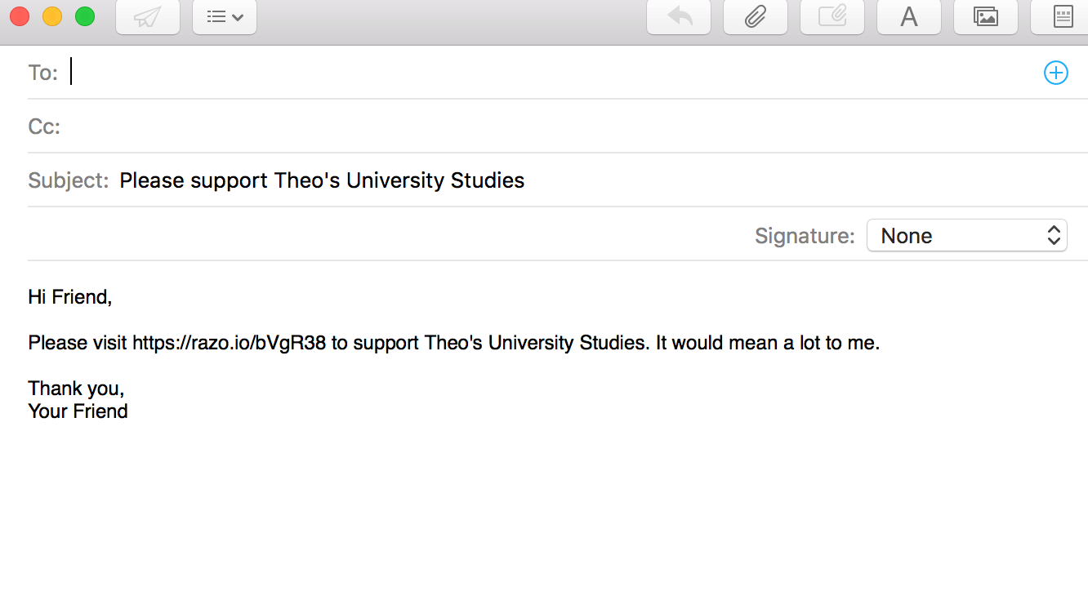Open the photo browser icon
This screenshot has height=591, width=1088.
click(x=986, y=17)
